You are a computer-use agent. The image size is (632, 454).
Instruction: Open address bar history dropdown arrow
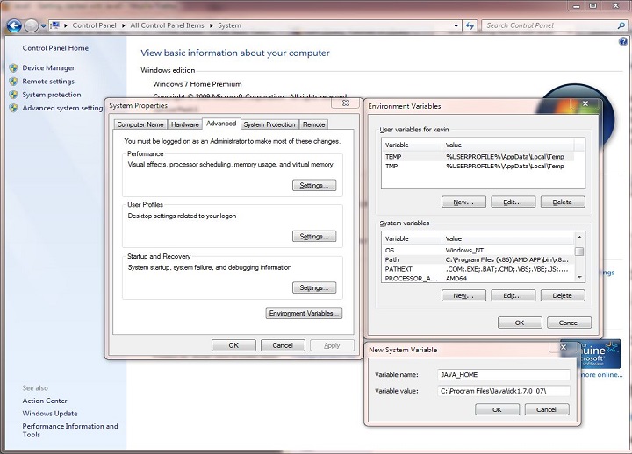(x=456, y=25)
